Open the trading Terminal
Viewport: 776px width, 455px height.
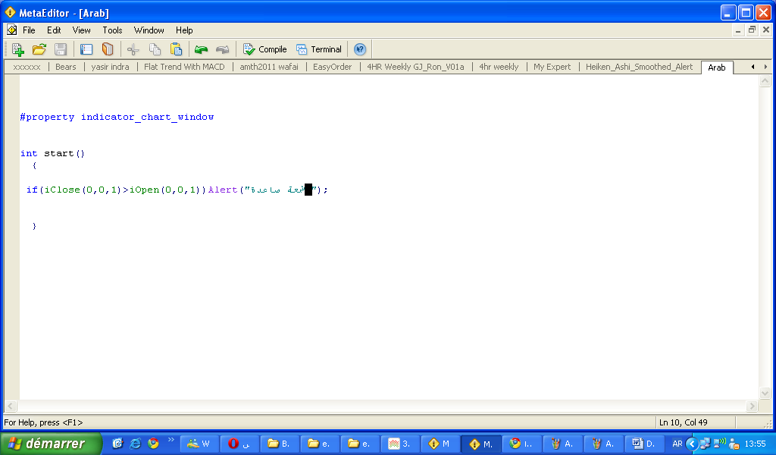click(x=319, y=49)
